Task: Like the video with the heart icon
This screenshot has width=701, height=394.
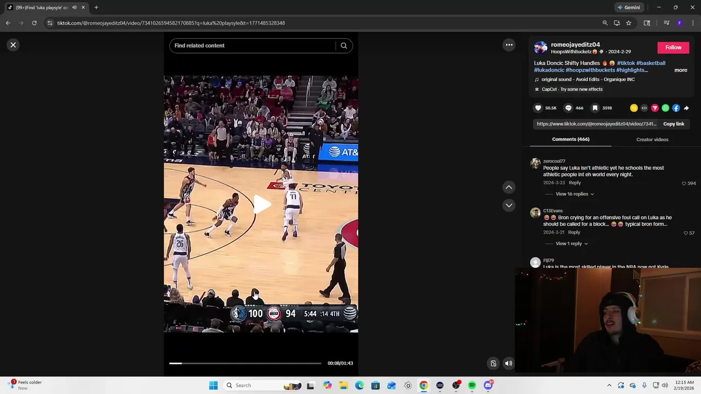Action: [x=538, y=108]
